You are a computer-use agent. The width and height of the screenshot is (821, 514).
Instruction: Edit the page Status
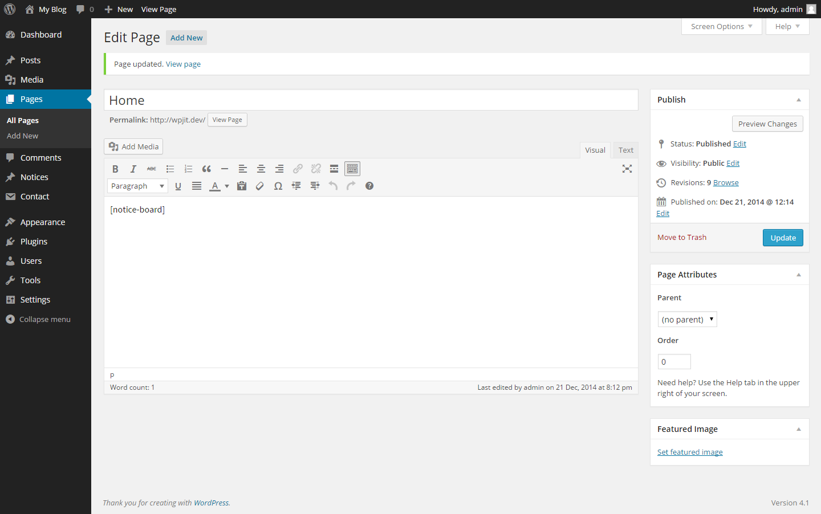point(739,144)
